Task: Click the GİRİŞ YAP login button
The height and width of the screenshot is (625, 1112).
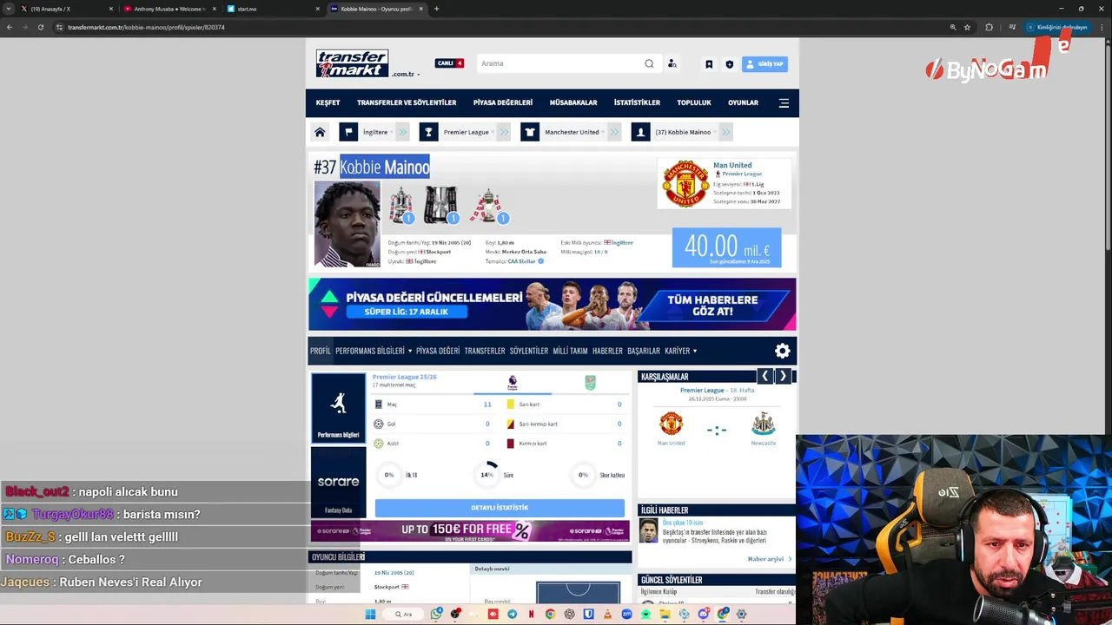Action: [764, 64]
